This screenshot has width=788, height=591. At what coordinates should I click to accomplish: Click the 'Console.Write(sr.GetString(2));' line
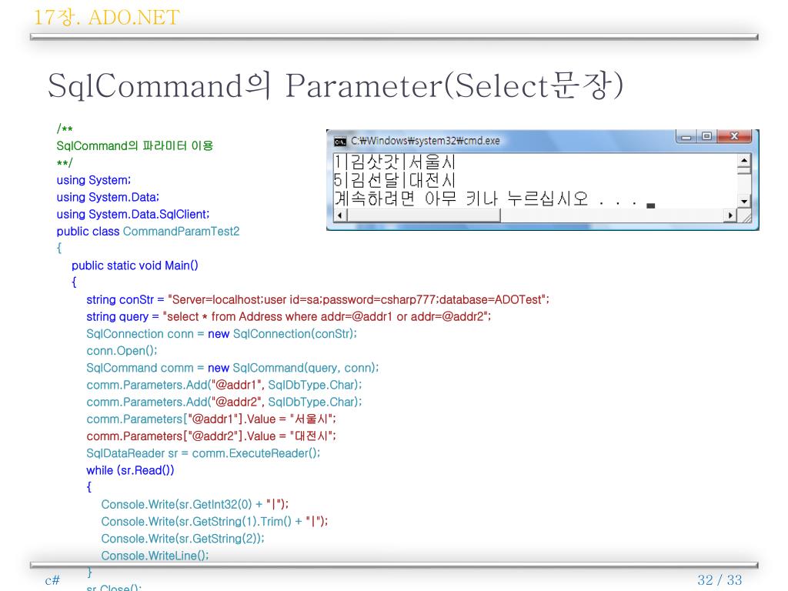(182, 539)
